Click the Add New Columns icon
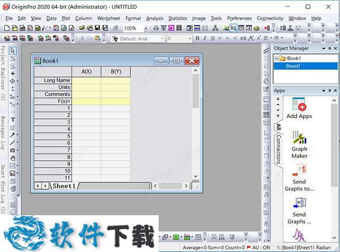Viewport: 340px width, 252px height. pos(267,28)
